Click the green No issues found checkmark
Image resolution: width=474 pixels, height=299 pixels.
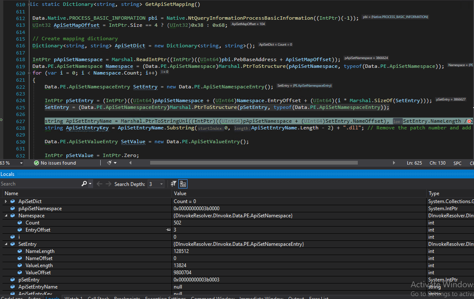tap(36, 163)
